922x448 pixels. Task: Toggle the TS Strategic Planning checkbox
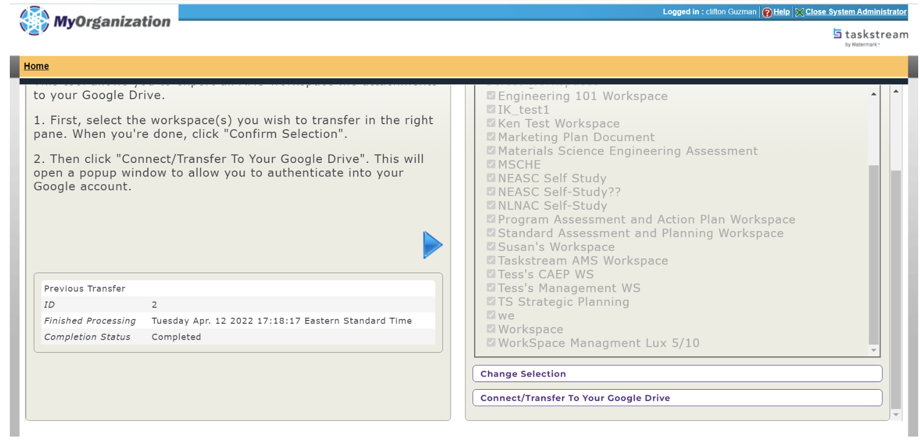point(491,301)
